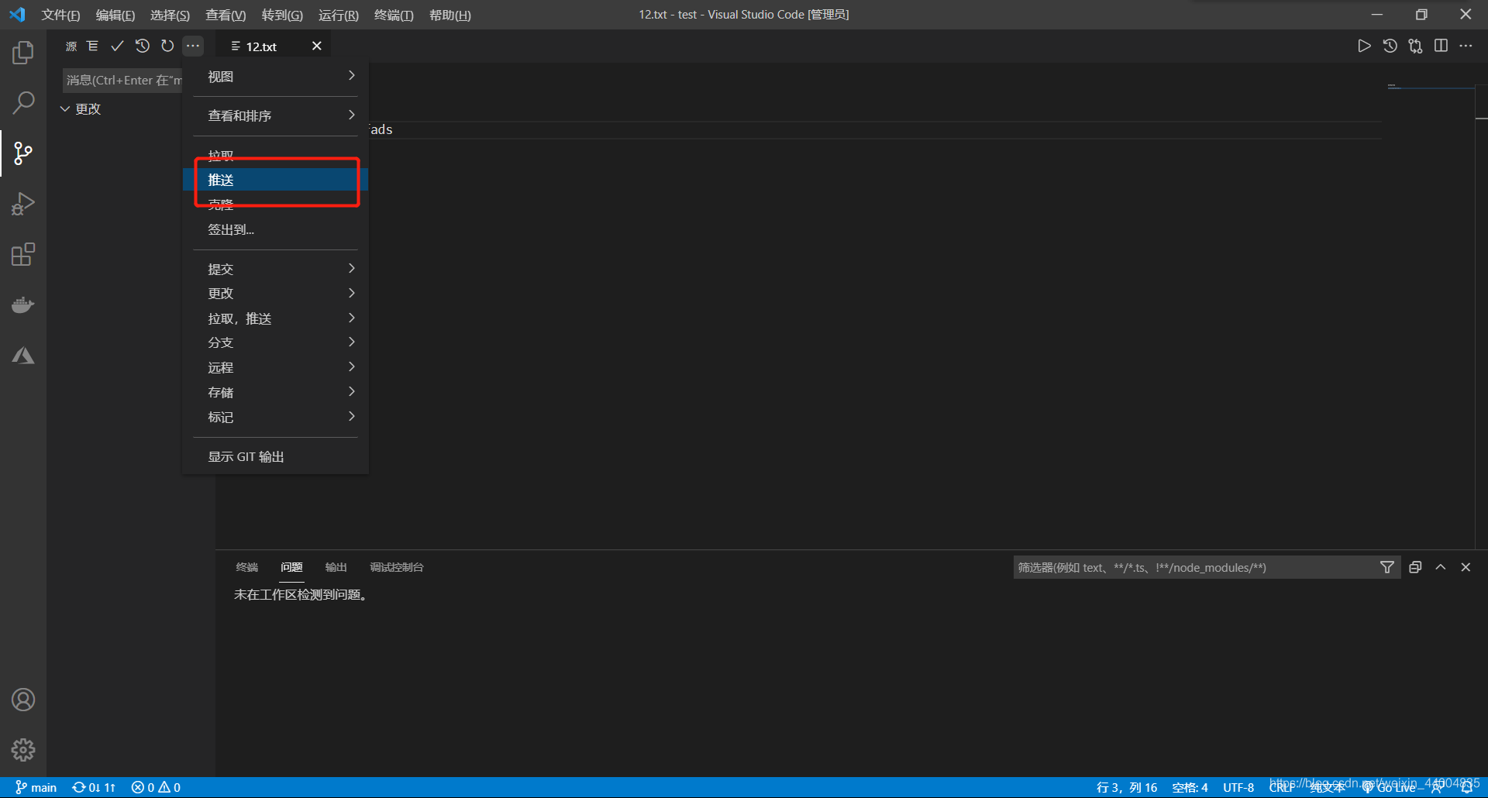
Task: Click the commit message input field
Action: pyautogui.click(x=122, y=80)
